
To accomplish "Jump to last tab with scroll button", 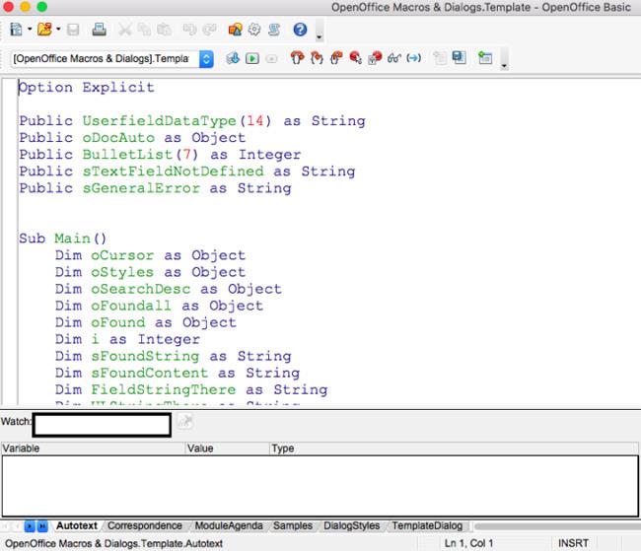I will coord(42,526).
